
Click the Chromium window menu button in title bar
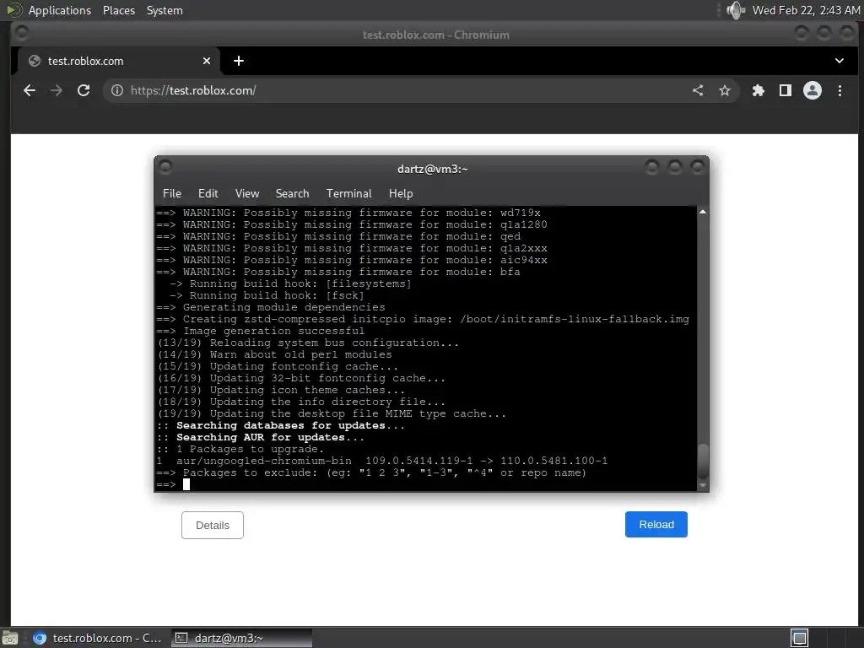[x=21, y=33]
